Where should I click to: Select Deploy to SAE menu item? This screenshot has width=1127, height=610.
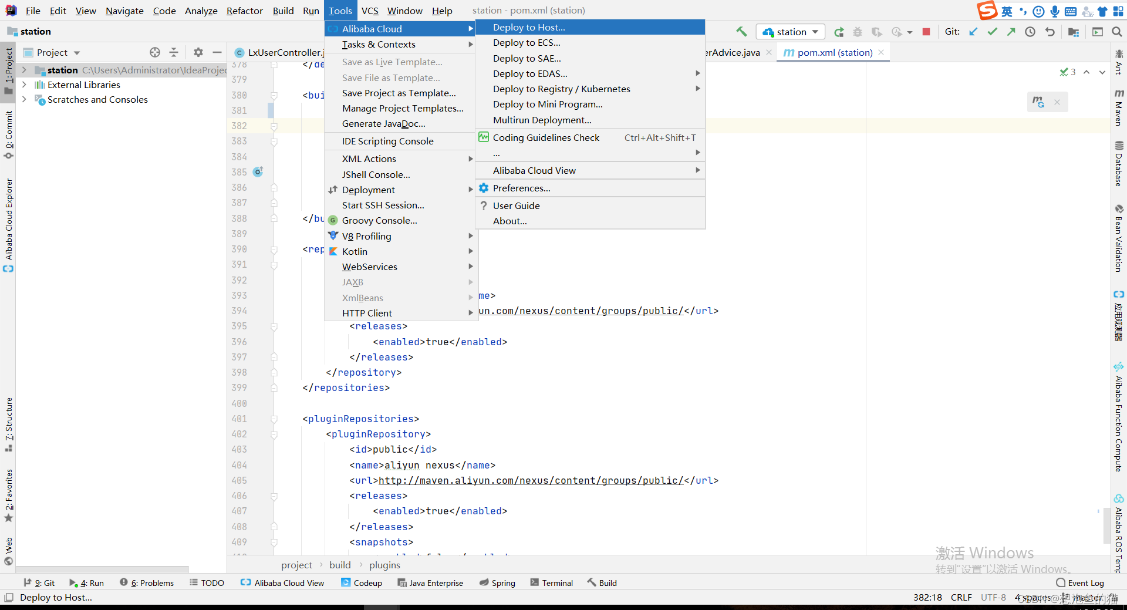pos(590,58)
